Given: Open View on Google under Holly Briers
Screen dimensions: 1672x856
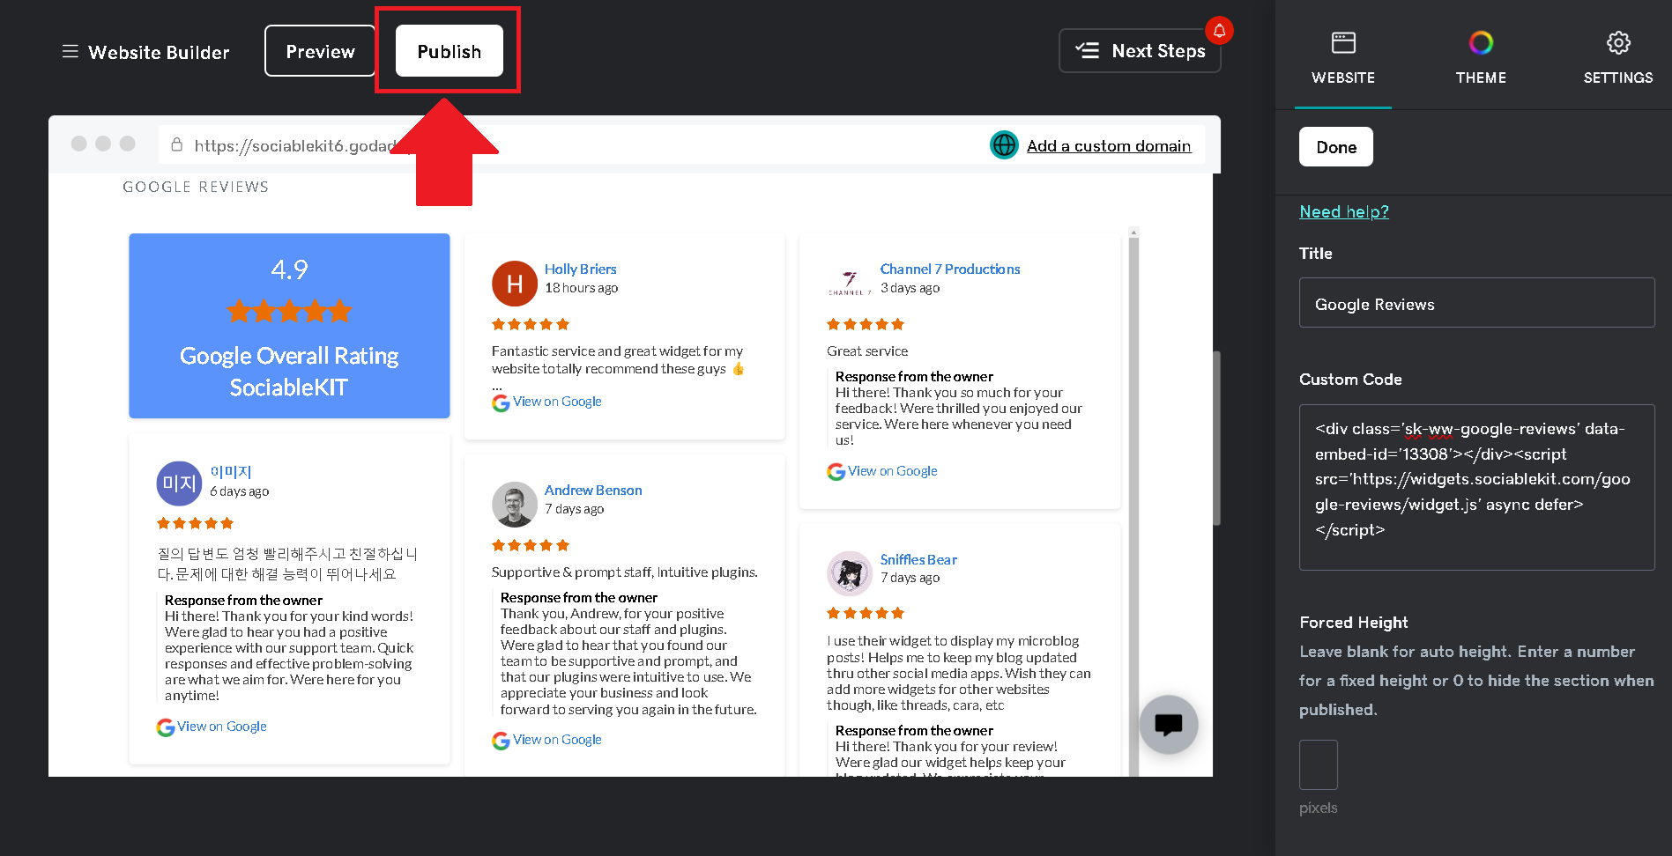Looking at the screenshot, I should pos(557,402).
